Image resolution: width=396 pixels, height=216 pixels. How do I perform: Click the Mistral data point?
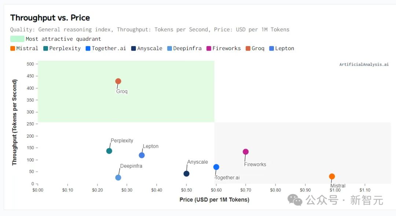332,176
